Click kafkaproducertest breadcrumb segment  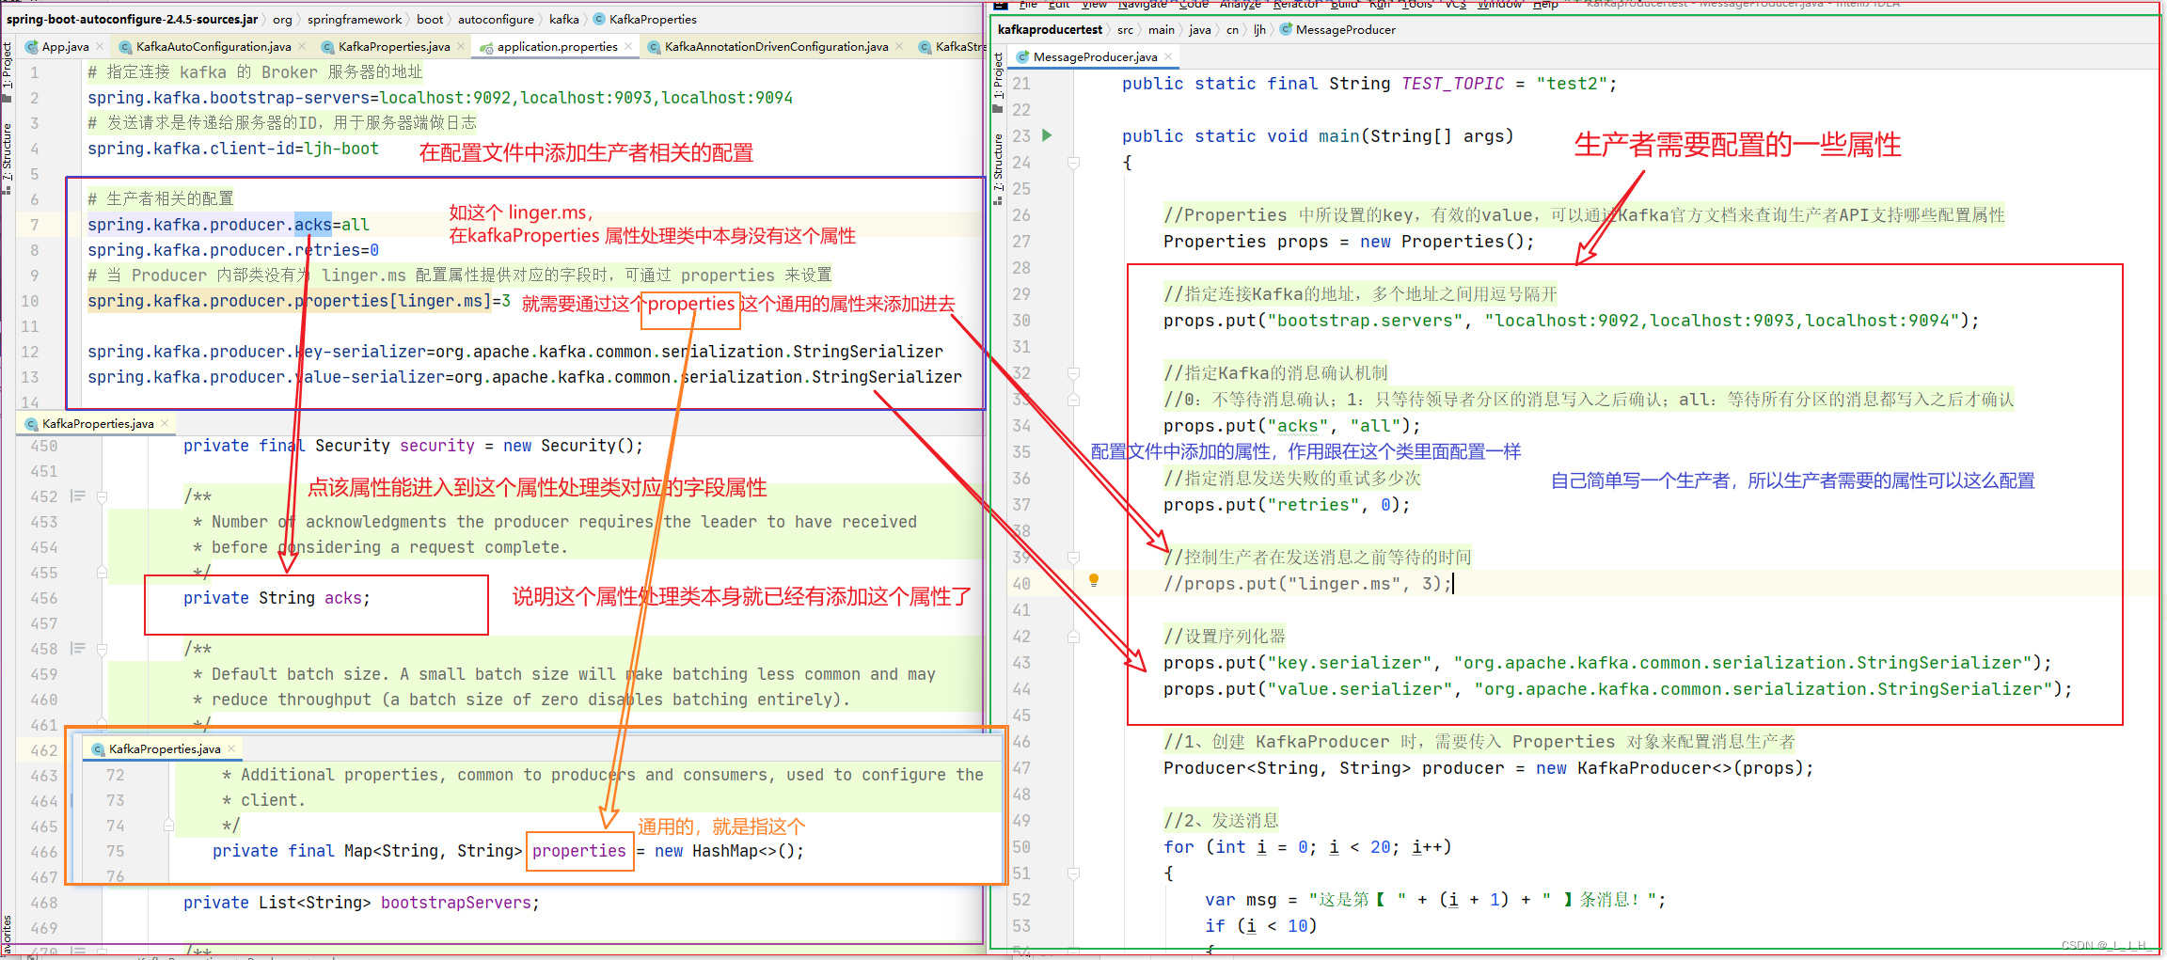(1050, 29)
